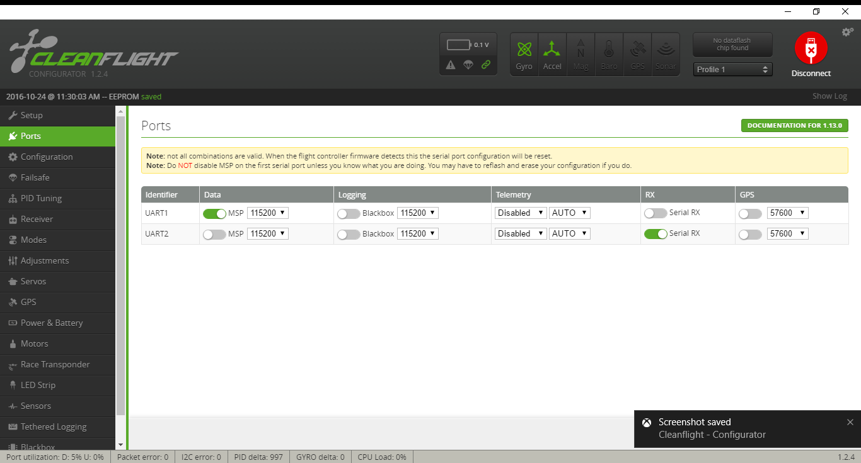Viewport: 861px width, 463px height.
Task: Click the Receiver icon in sidebar
Action: tap(13, 219)
